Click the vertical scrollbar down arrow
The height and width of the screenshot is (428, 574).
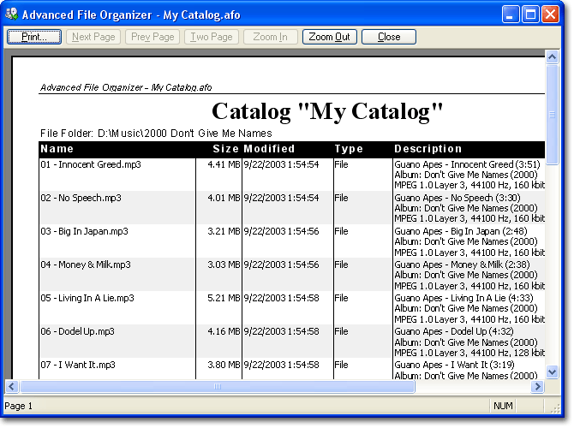(553, 372)
